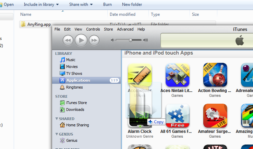Open the iTunes Store

(73, 103)
